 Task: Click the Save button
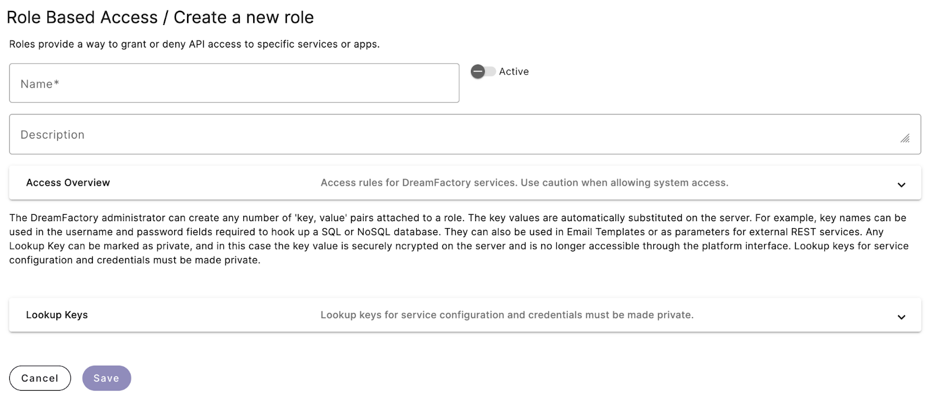107,378
